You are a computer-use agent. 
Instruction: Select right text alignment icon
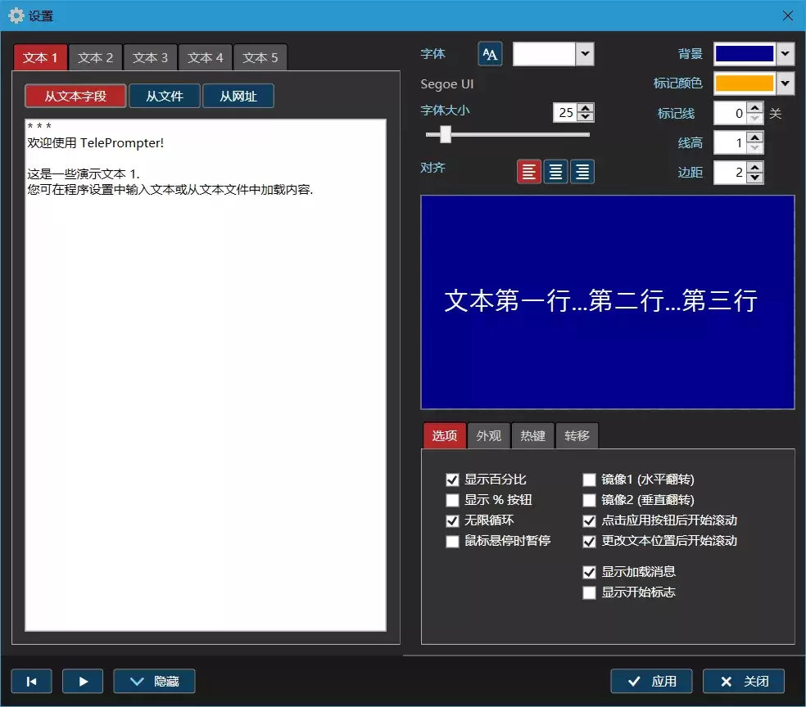(x=582, y=172)
